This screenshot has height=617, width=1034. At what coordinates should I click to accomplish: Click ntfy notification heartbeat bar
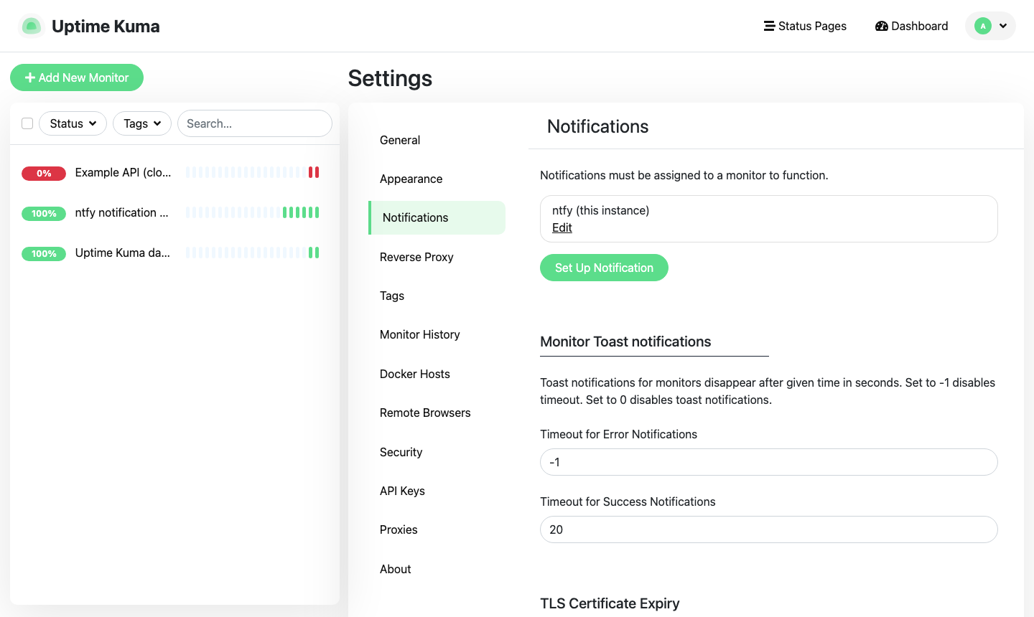(252, 212)
